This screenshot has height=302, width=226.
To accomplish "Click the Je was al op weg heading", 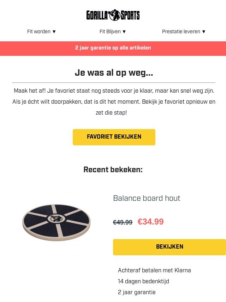I will click(114, 73).
